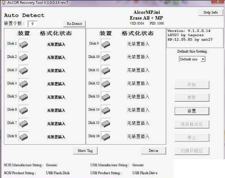Click the 装置个数 device count field
Viewport: 225px width, 178px height.
point(32,24)
